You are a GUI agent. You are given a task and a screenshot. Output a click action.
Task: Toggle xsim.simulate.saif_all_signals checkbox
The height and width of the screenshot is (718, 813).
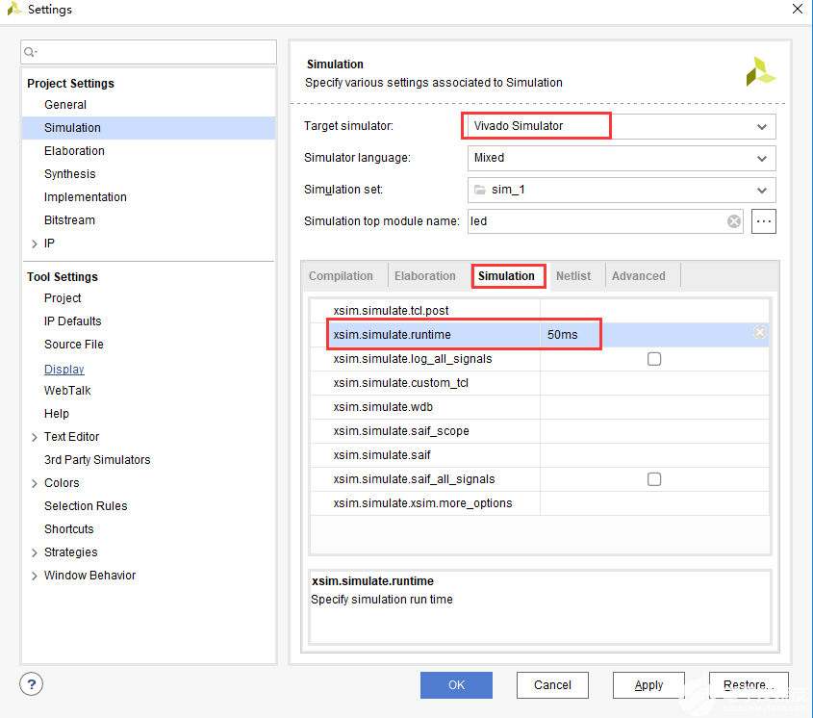click(x=654, y=479)
